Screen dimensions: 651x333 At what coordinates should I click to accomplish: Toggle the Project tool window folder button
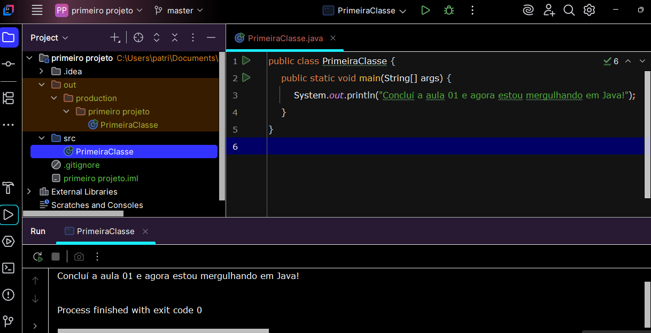9,37
